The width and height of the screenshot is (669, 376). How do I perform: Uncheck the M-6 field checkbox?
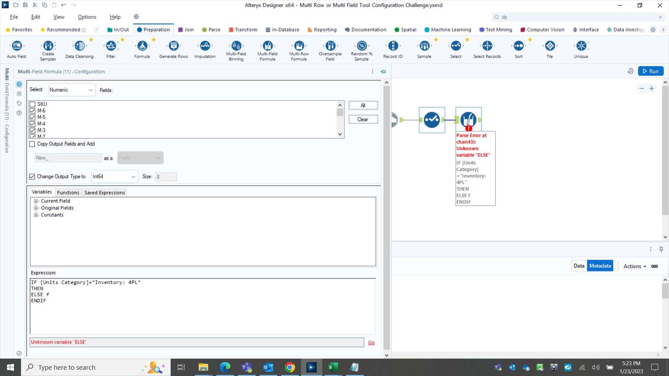32,110
